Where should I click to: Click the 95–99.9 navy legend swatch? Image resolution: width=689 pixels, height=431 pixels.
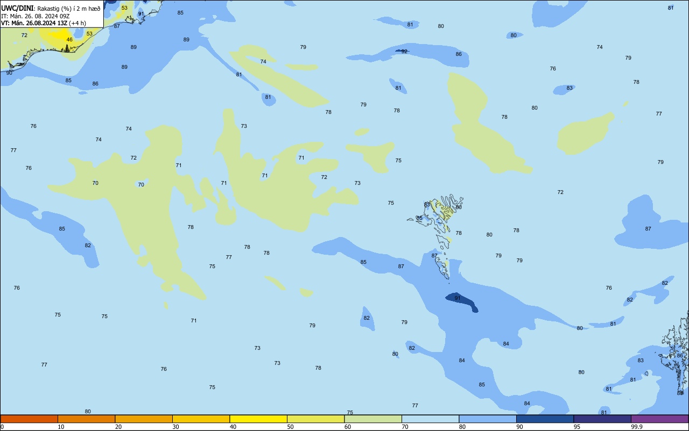602,419
